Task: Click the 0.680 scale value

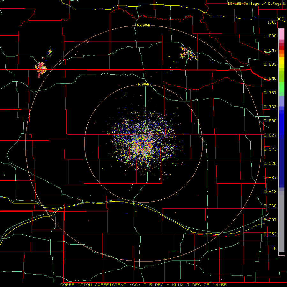Action: (270, 121)
